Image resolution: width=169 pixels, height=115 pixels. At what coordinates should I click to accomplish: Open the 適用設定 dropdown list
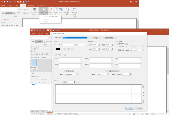pos(143,50)
